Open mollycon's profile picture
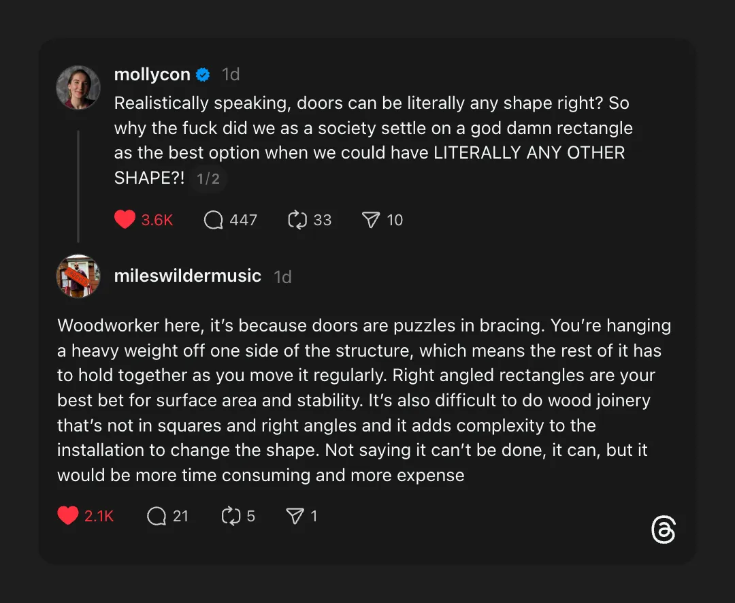Image resolution: width=735 pixels, height=603 pixels. 78,88
